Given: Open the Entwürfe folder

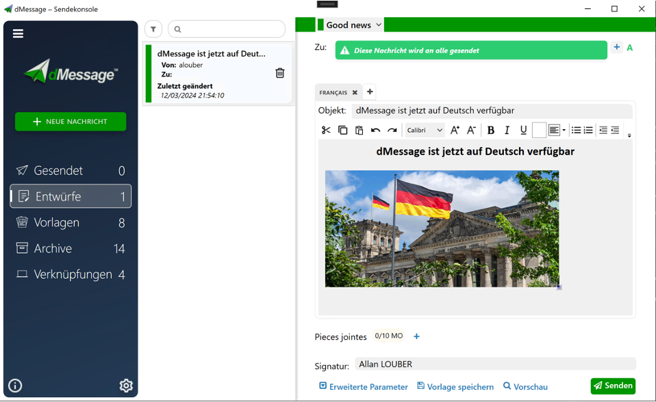Looking at the screenshot, I should click(71, 196).
